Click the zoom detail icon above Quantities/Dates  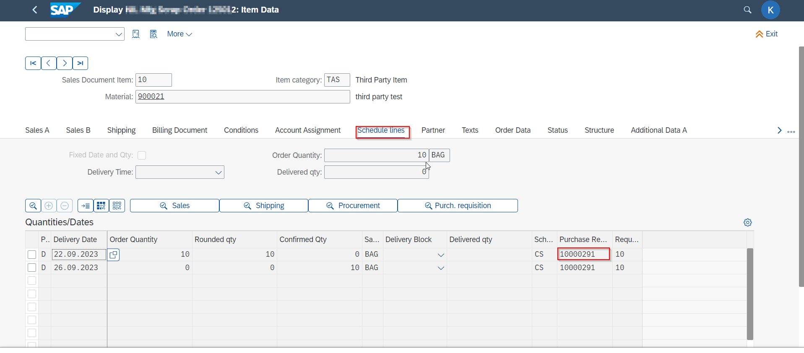pyautogui.click(x=33, y=206)
